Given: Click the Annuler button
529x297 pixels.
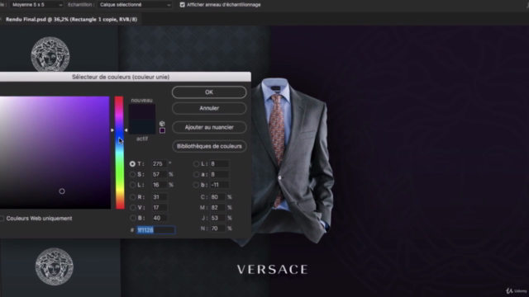Looking at the screenshot, I should 209,108.
